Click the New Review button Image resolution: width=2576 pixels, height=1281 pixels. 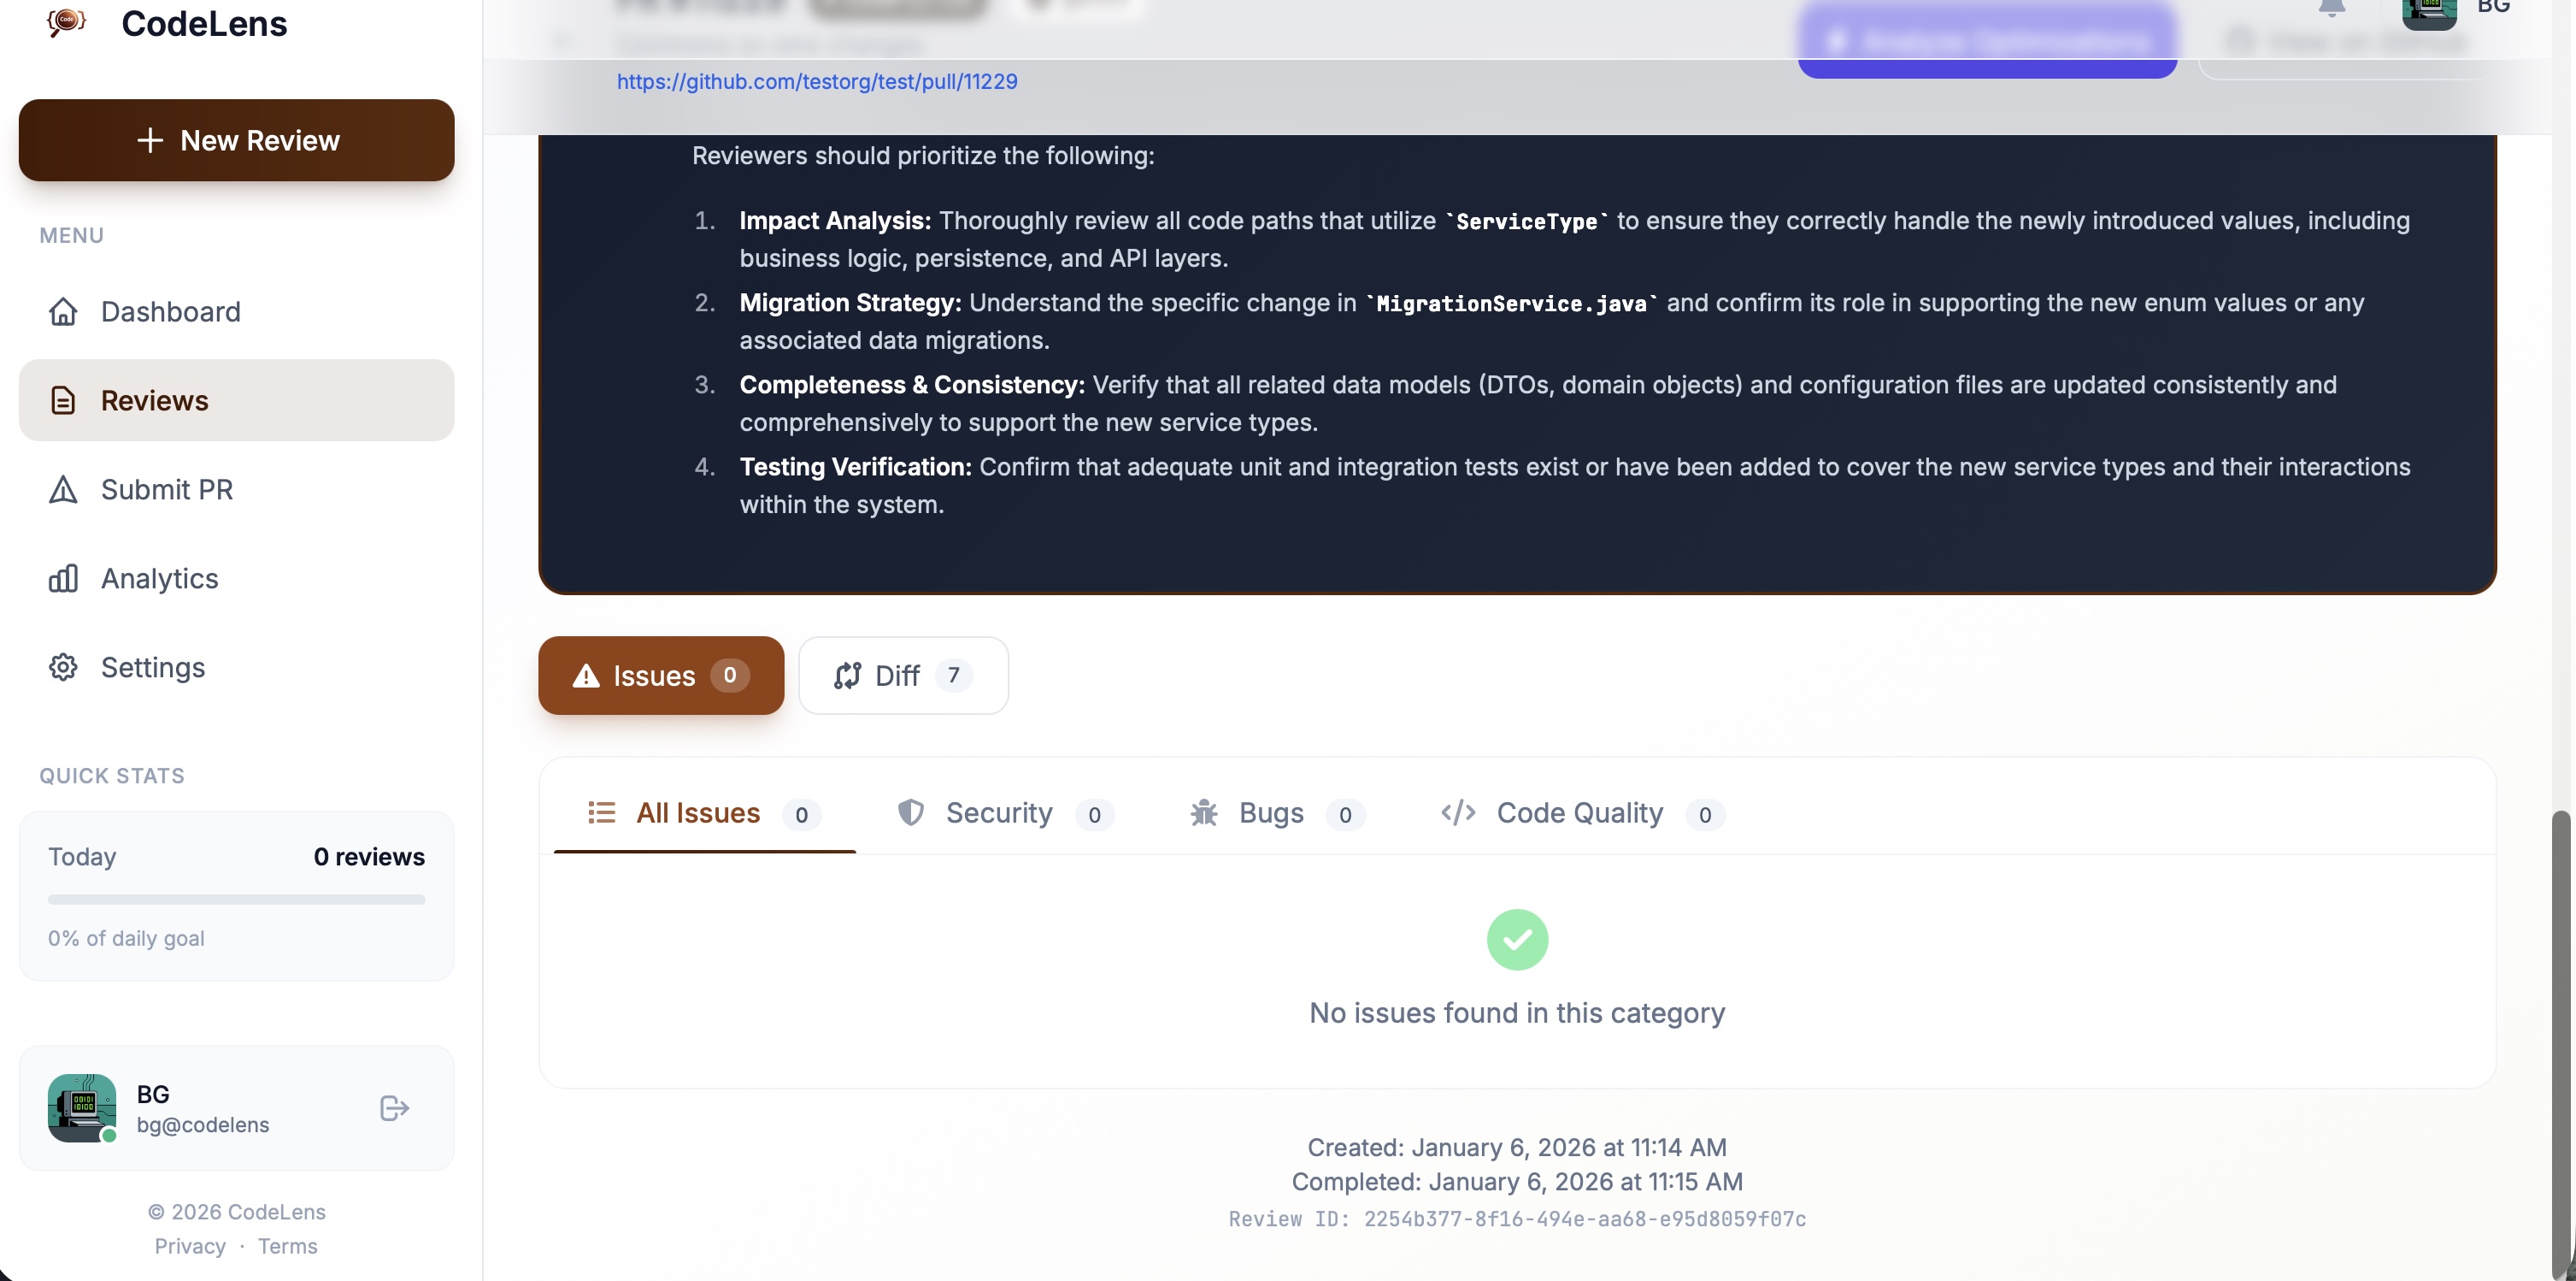point(236,140)
